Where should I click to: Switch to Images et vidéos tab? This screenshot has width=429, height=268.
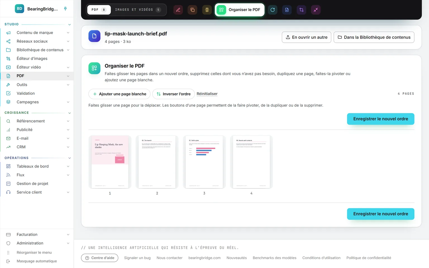(x=138, y=10)
